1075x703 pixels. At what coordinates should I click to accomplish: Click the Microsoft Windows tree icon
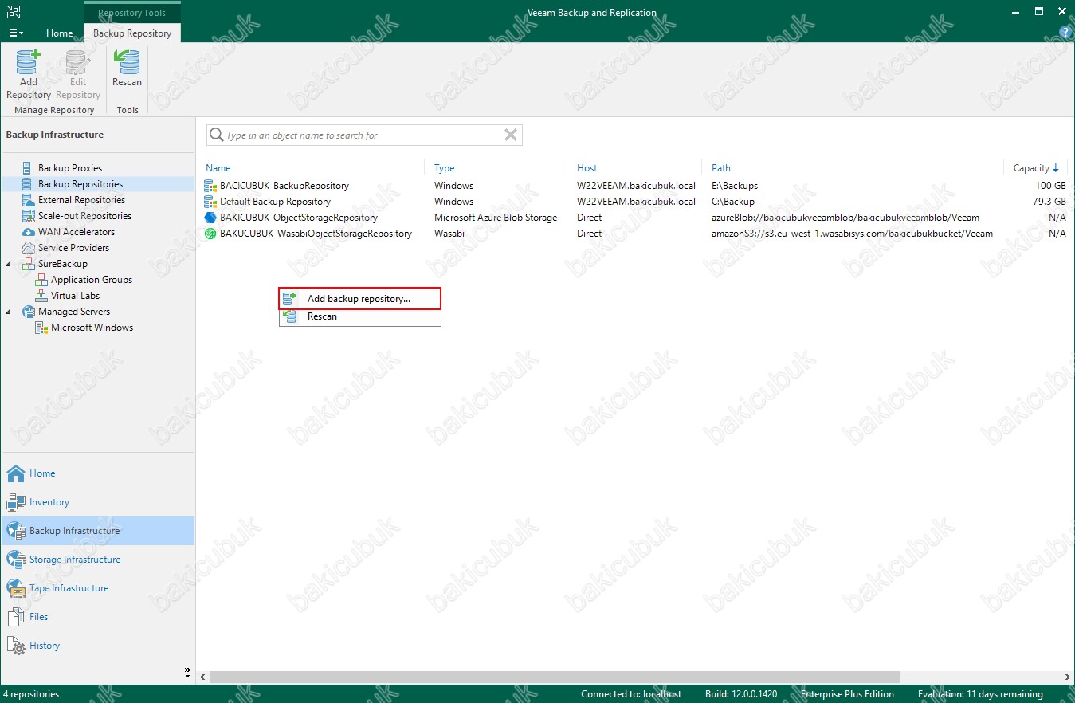pos(41,328)
